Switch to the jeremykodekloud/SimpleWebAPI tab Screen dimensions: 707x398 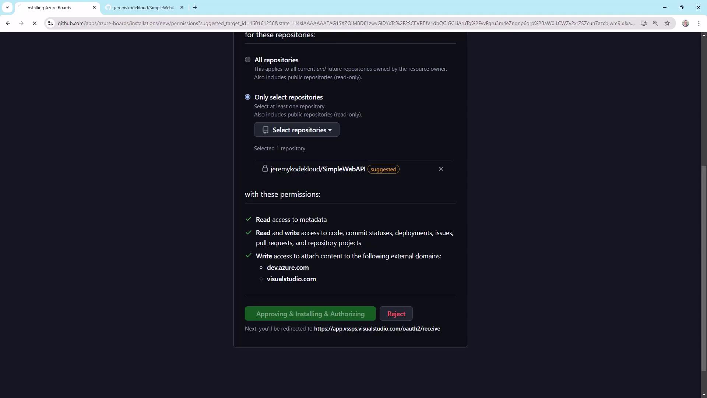click(x=144, y=7)
